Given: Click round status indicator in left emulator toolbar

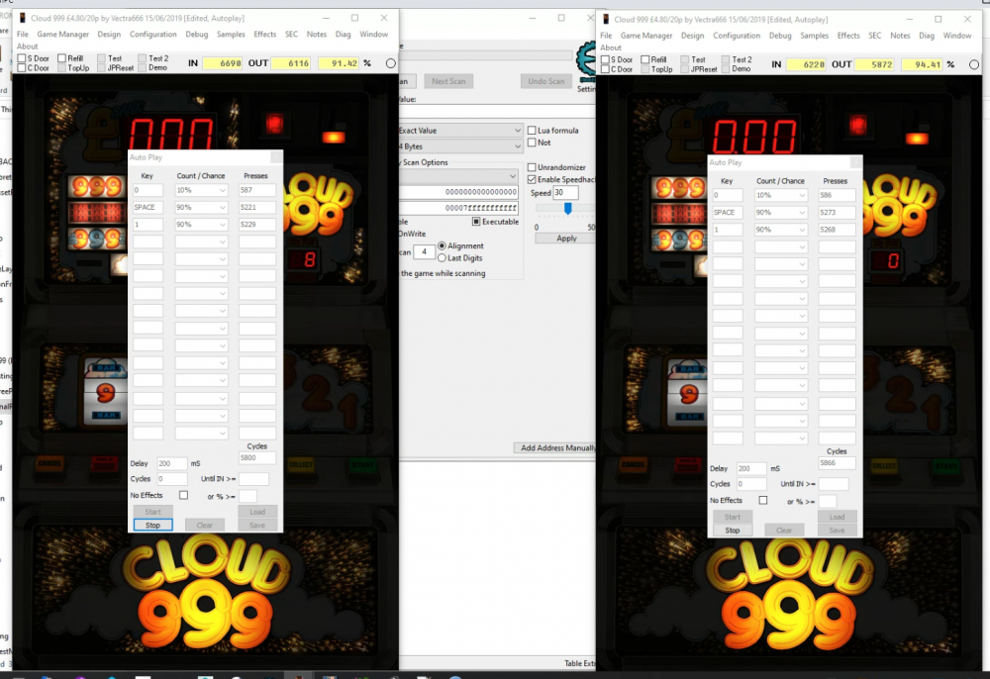Looking at the screenshot, I should (x=390, y=64).
